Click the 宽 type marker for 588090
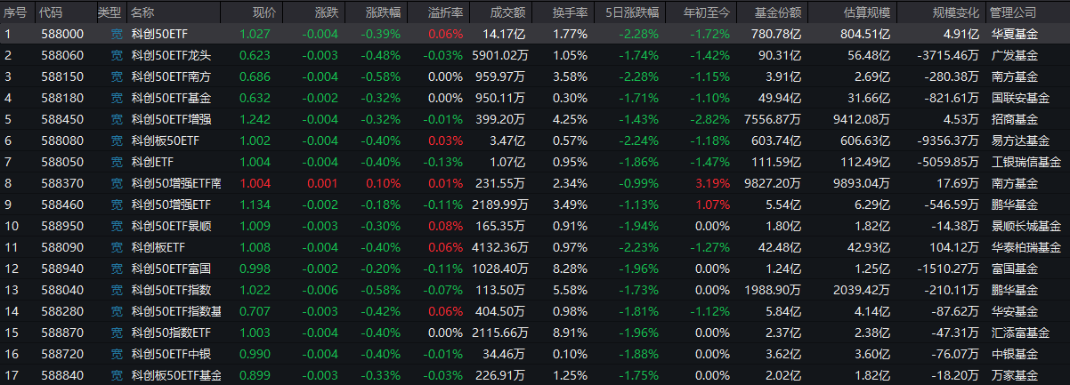 [x=117, y=247]
